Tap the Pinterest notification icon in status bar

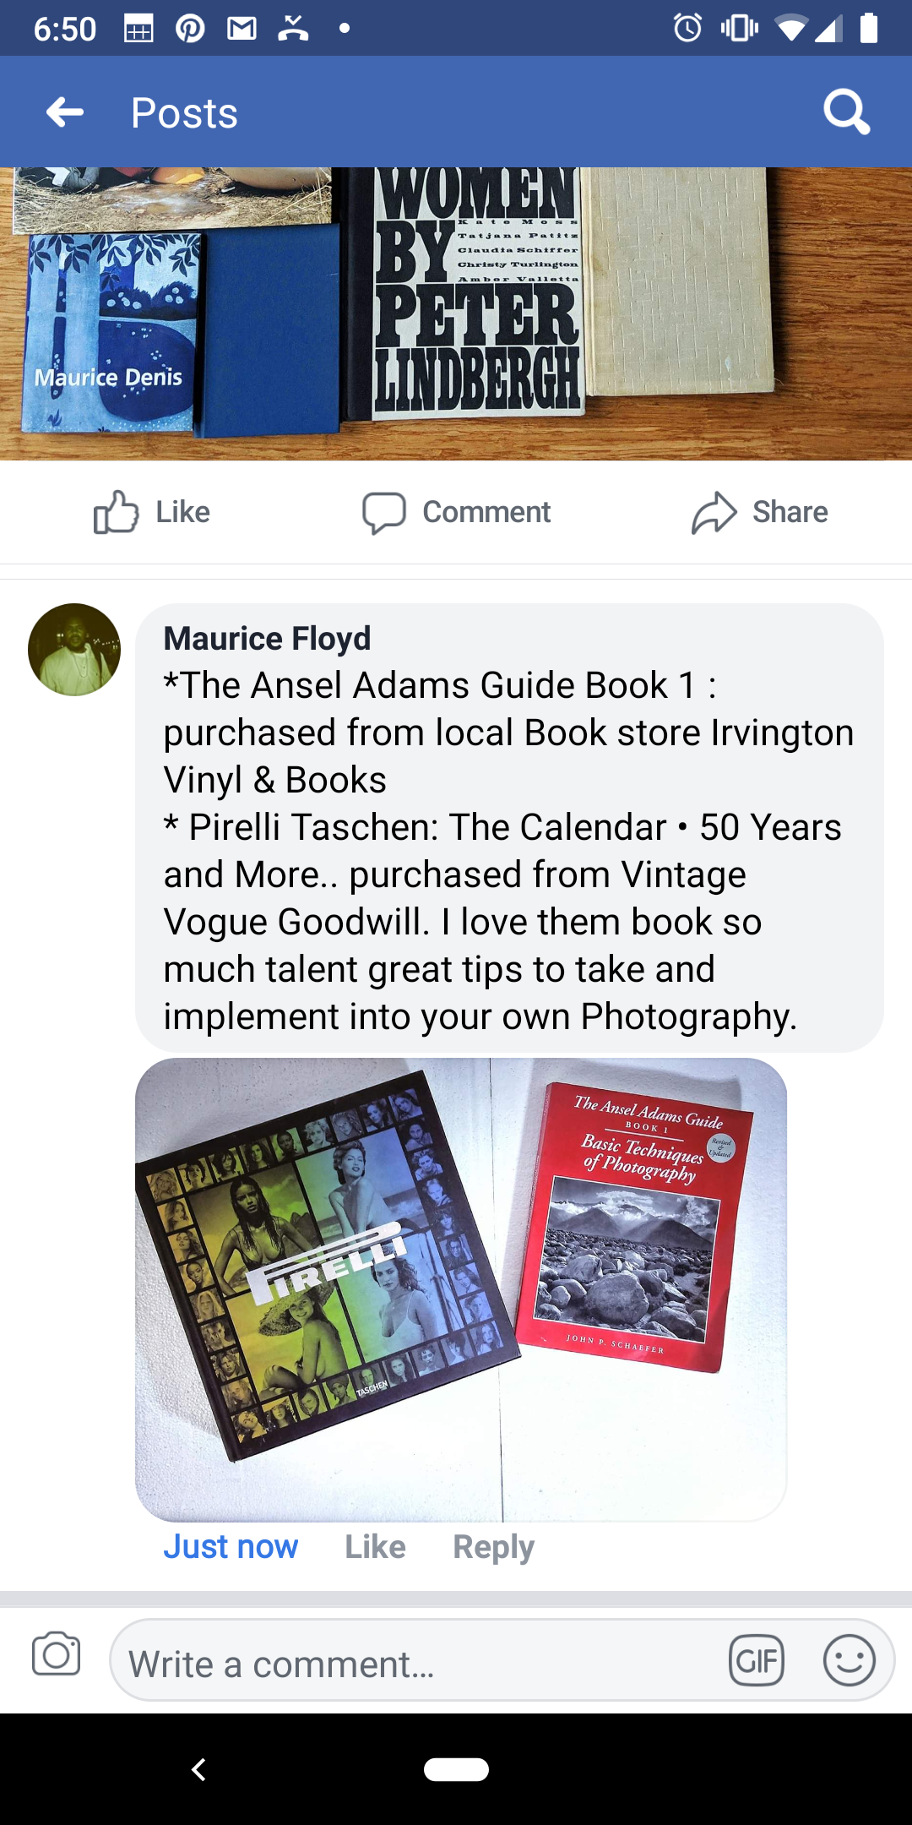[x=190, y=29]
